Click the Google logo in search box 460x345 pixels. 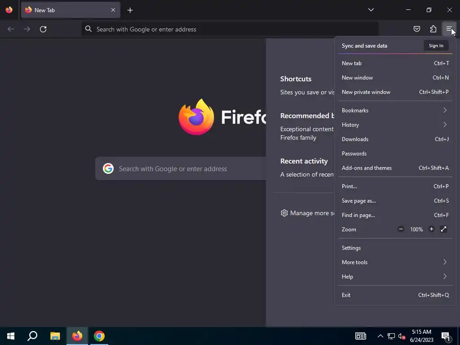pos(108,168)
